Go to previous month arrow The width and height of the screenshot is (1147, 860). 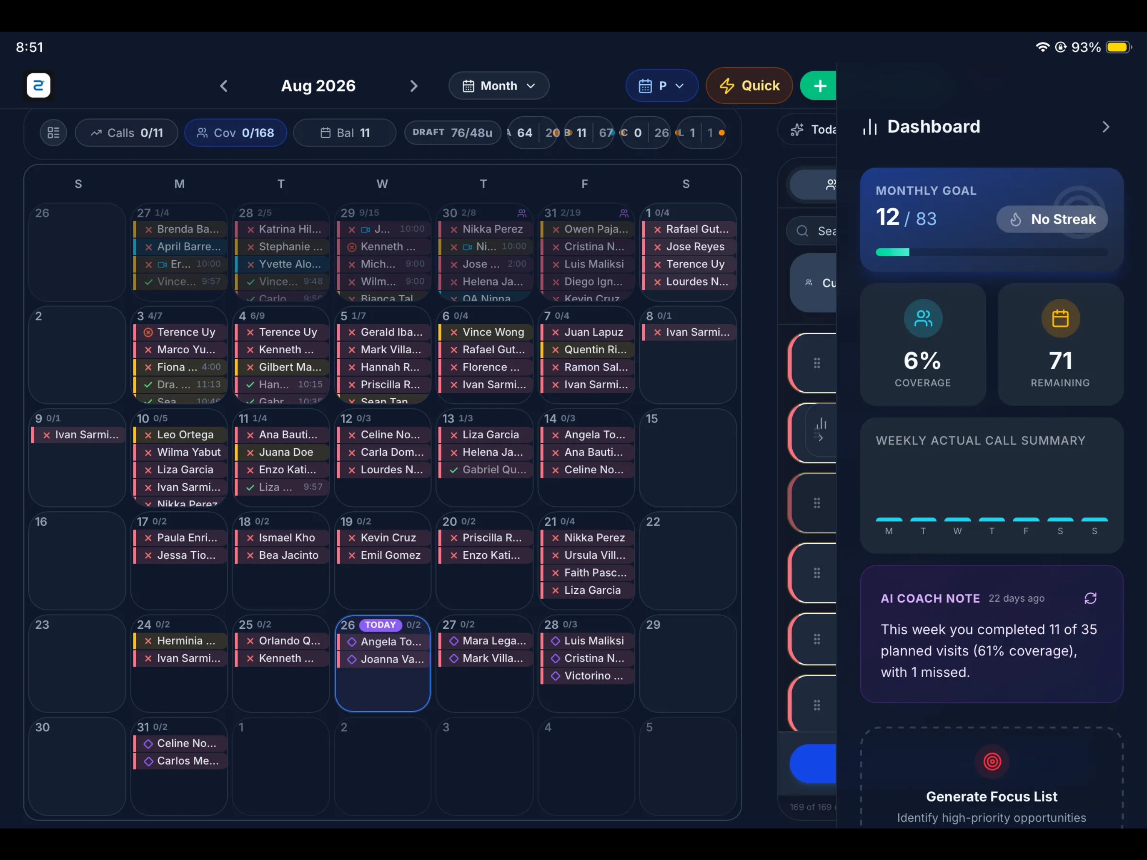coord(224,86)
